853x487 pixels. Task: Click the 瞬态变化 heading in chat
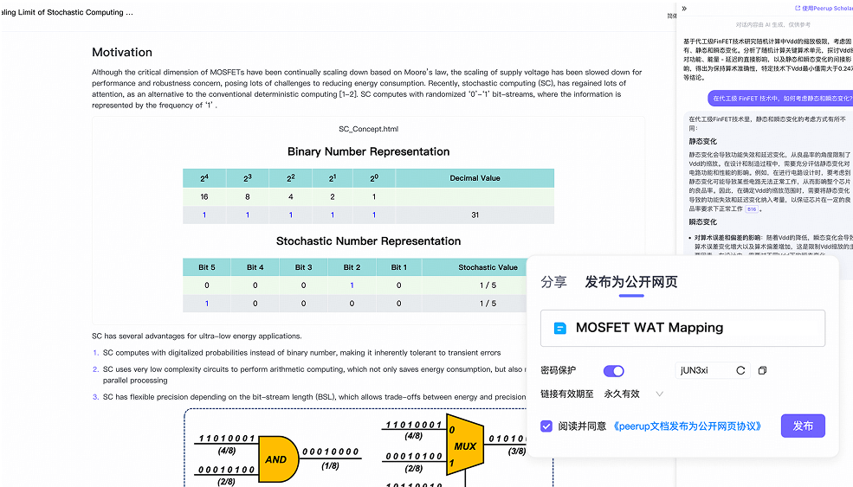coord(703,221)
